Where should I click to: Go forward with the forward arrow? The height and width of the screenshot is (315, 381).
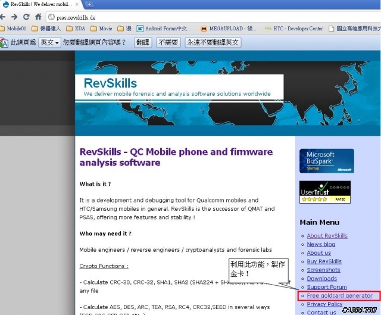(x=14, y=17)
